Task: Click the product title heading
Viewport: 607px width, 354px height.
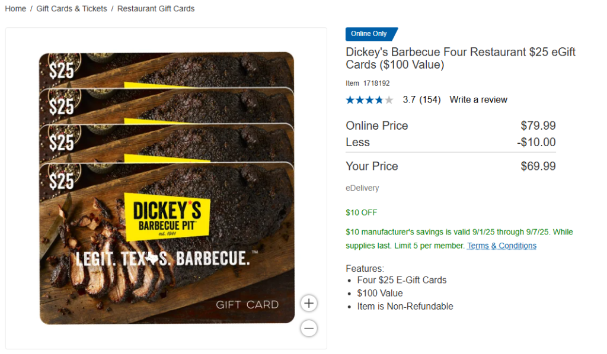Action: 461,58
